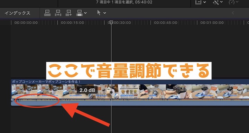Click the 7 項目中 1 項目を選択 status text
This screenshot has height=133, width=249.
tap(124, 2)
